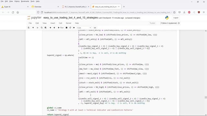Run the current cell

tap(61, 28)
